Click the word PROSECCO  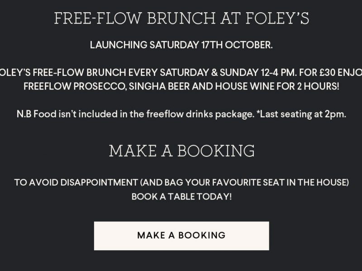point(100,86)
